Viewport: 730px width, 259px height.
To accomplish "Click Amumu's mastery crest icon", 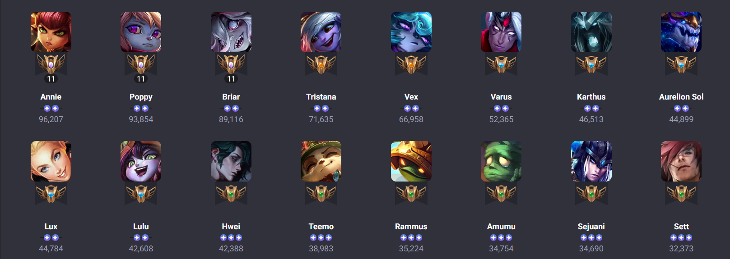I will tap(501, 194).
